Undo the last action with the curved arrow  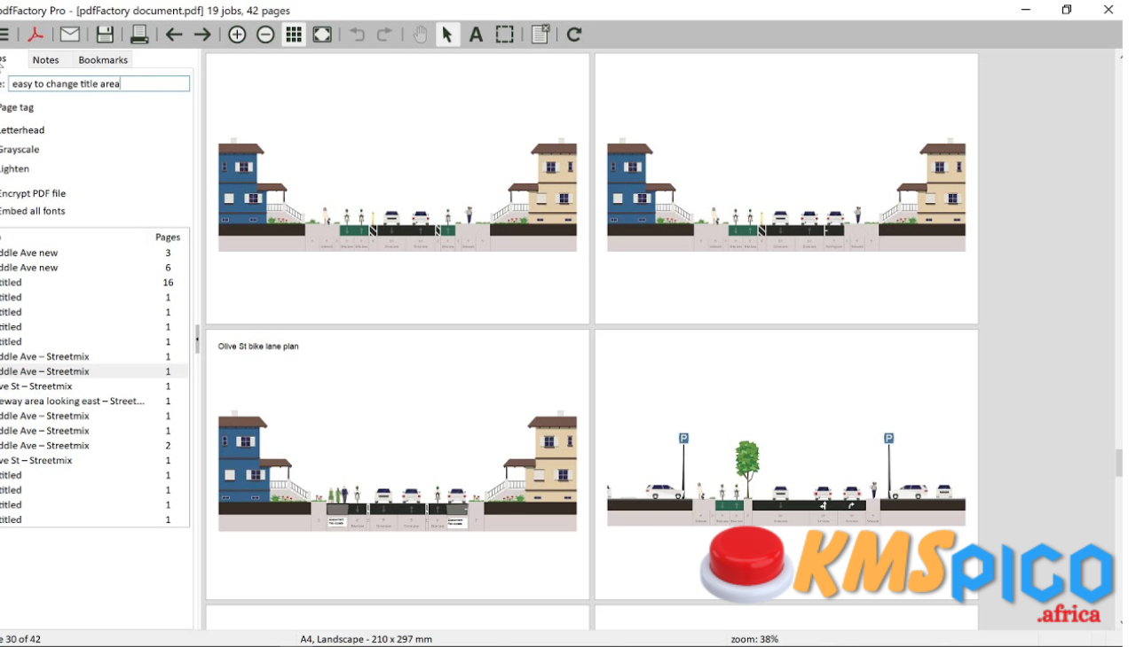point(357,35)
